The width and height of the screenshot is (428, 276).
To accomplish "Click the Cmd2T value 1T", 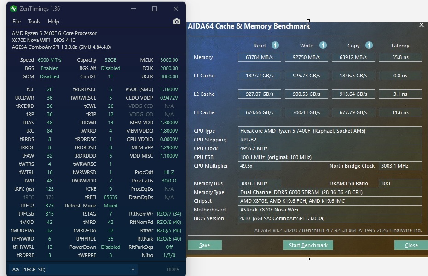I will [110, 76].
